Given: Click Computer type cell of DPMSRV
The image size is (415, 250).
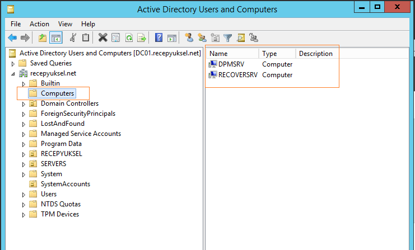Looking at the screenshot, I should (x=277, y=64).
